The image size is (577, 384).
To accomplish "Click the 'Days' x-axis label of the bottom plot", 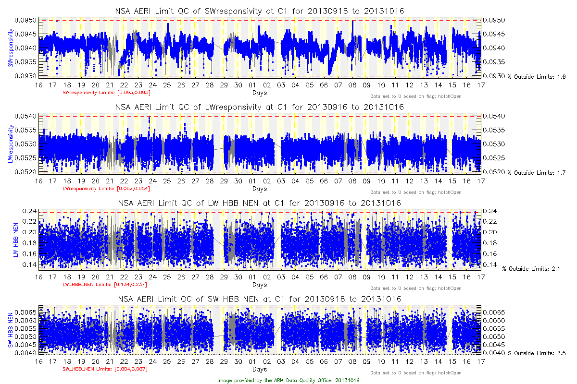I will pos(259,370).
